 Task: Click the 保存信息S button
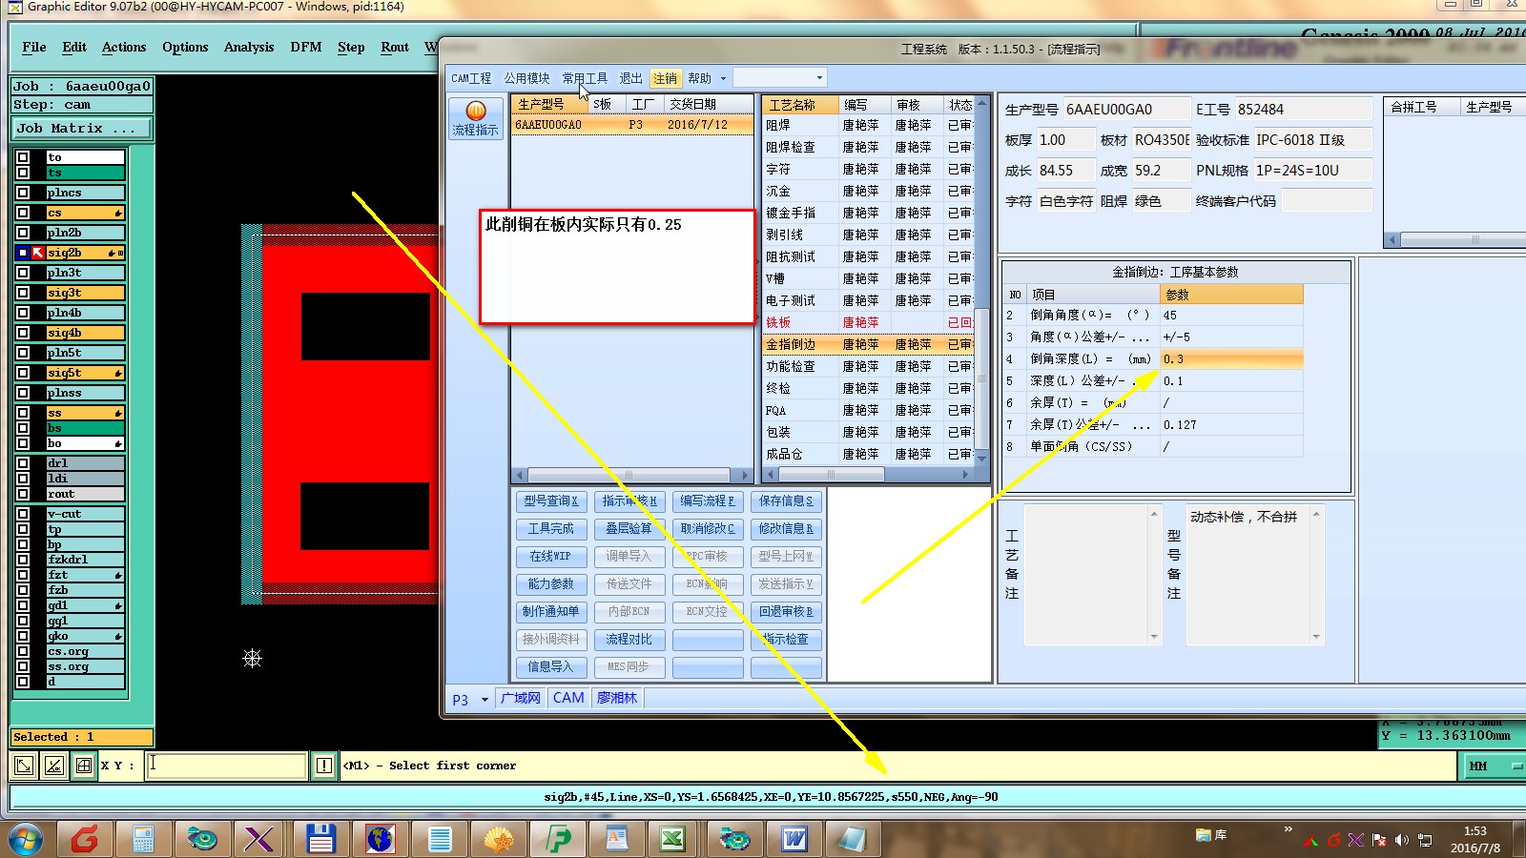pos(786,500)
